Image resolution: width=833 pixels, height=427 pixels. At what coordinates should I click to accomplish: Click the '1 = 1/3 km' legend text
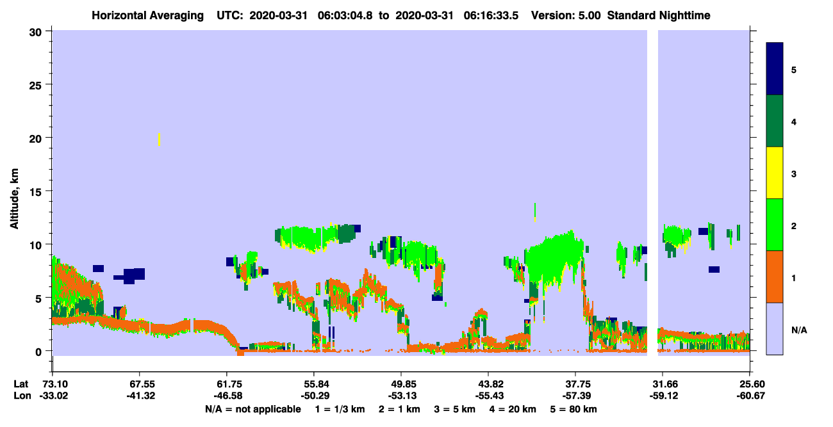click(x=340, y=409)
